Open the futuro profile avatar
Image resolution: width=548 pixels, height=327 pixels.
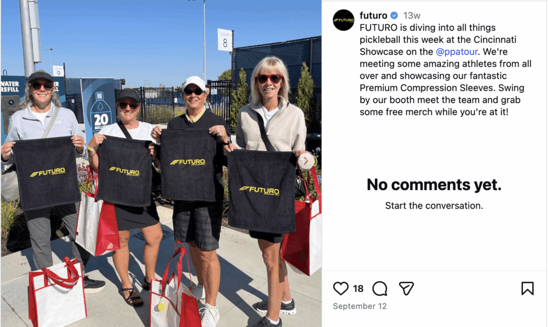click(344, 20)
